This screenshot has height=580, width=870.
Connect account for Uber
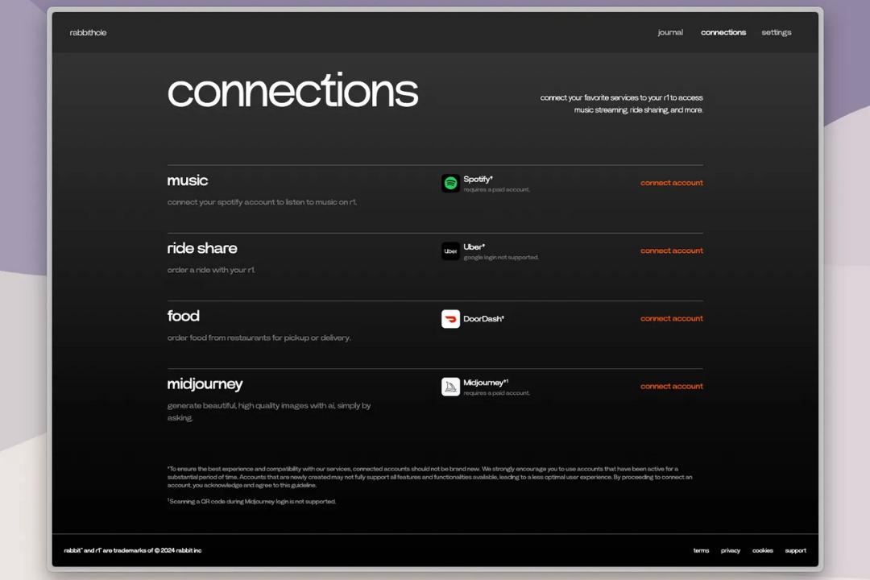pyautogui.click(x=671, y=251)
